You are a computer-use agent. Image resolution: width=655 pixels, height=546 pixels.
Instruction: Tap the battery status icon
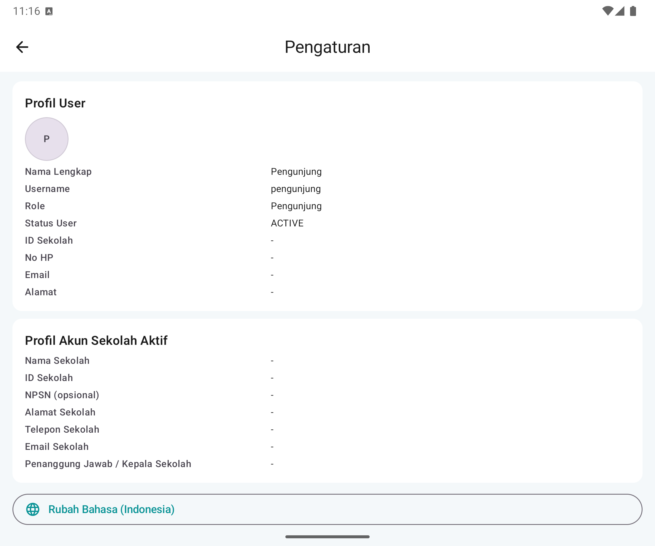point(633,11)
